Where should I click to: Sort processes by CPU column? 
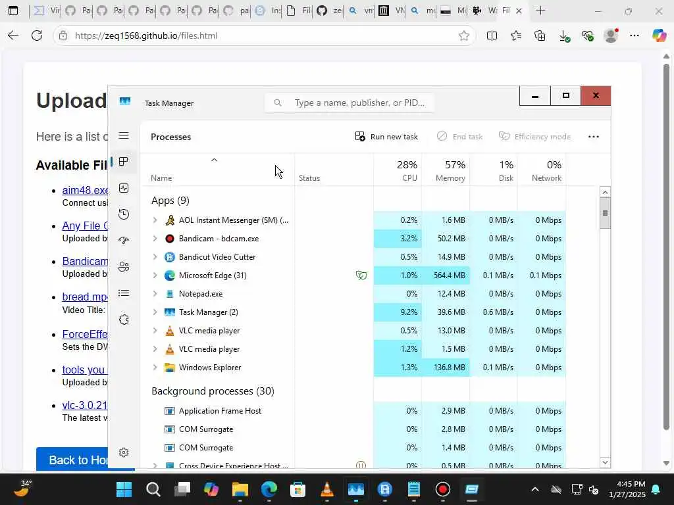pyautogui.click(x=398, y=170)
